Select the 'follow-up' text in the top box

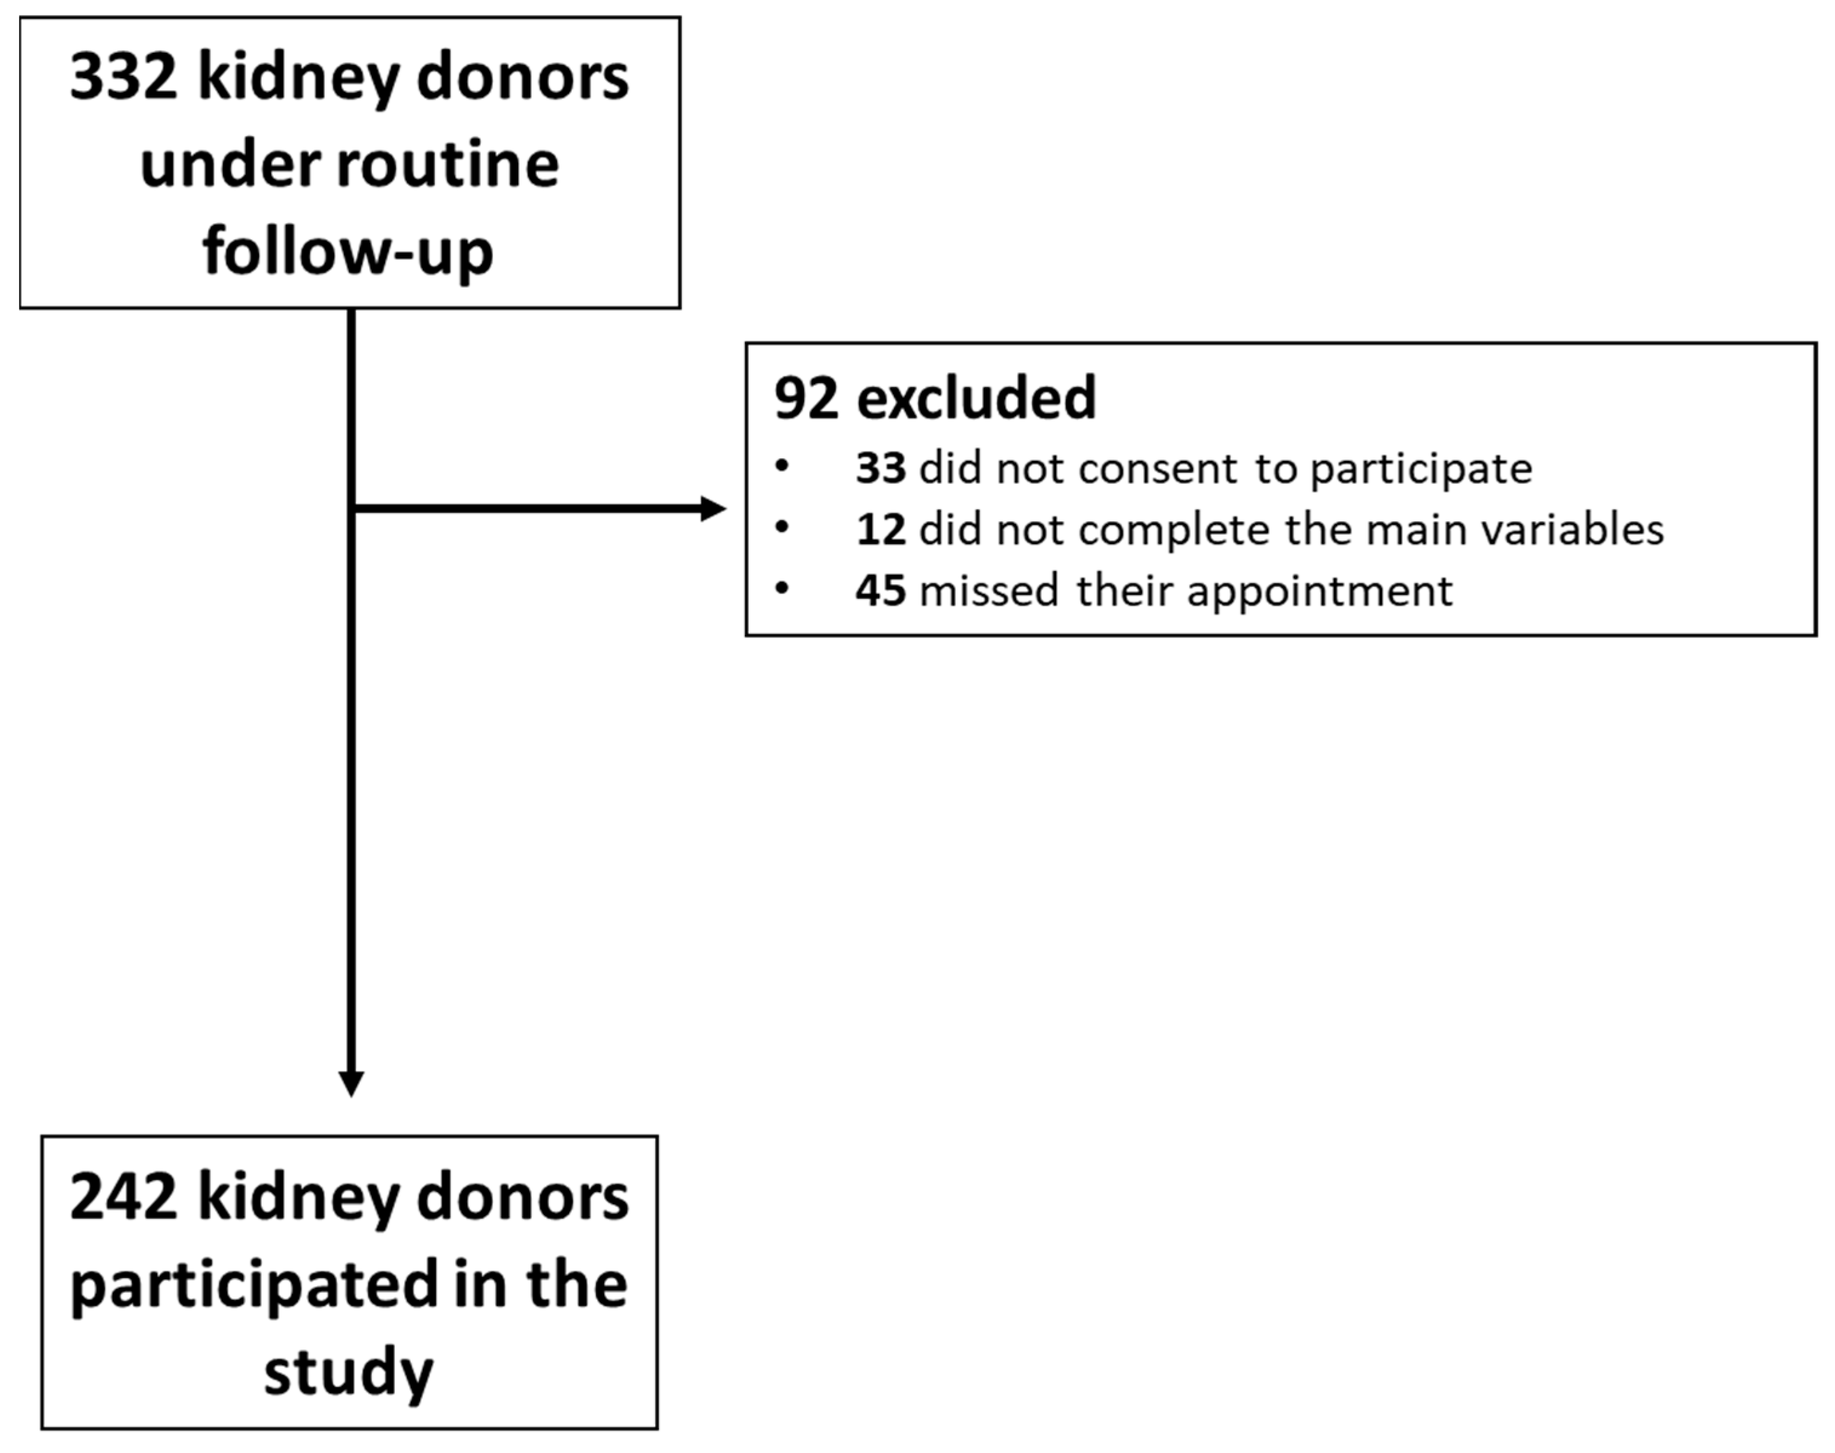(x=348, y=252)
